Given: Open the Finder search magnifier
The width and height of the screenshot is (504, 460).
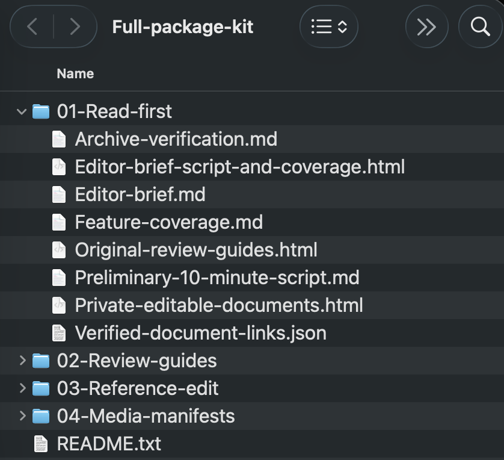Looking at the screenshot, I should pos(480,26).
